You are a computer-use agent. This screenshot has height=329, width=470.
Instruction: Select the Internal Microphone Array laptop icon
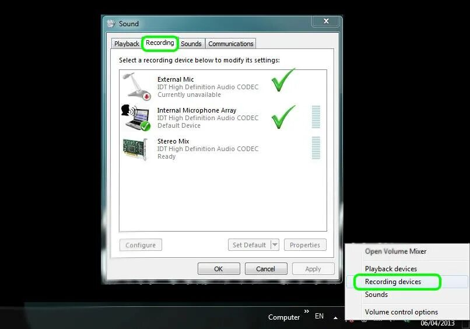point(136,118)
